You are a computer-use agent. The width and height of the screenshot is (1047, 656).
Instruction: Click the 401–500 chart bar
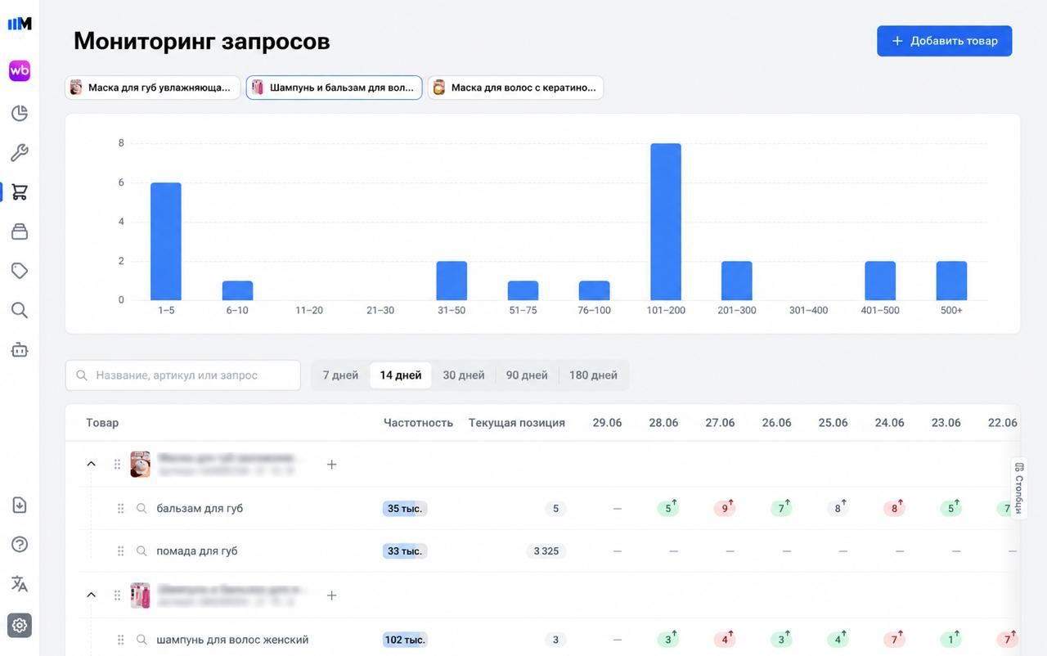(880, 281)
